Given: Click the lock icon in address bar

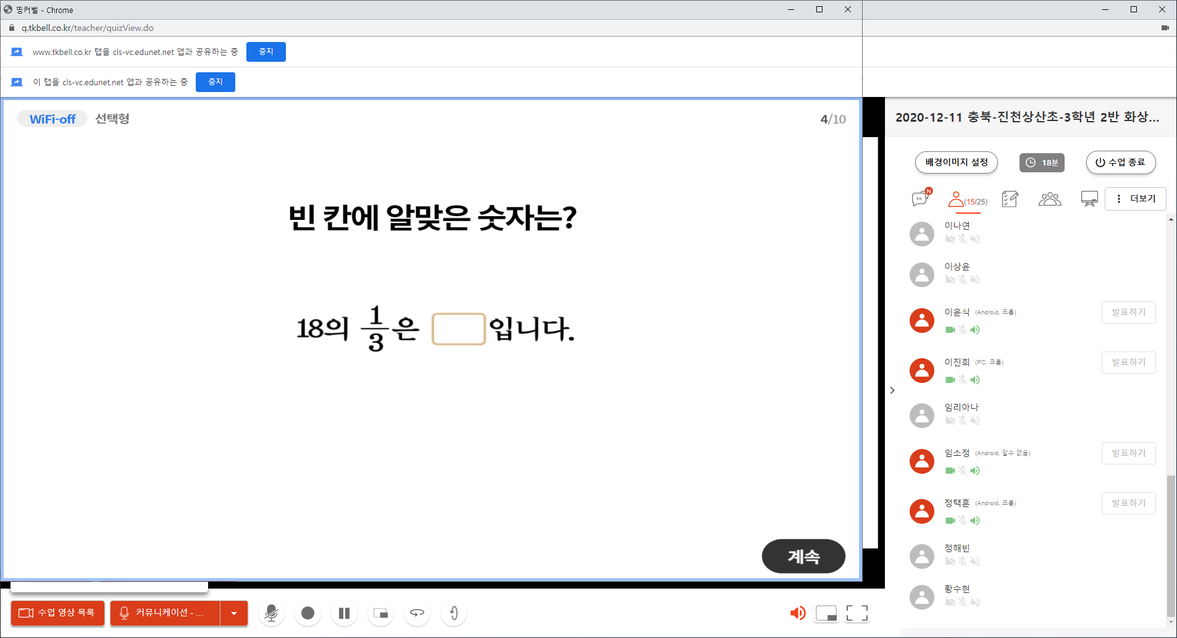Looking at the screenshot, I should (12, 28).
